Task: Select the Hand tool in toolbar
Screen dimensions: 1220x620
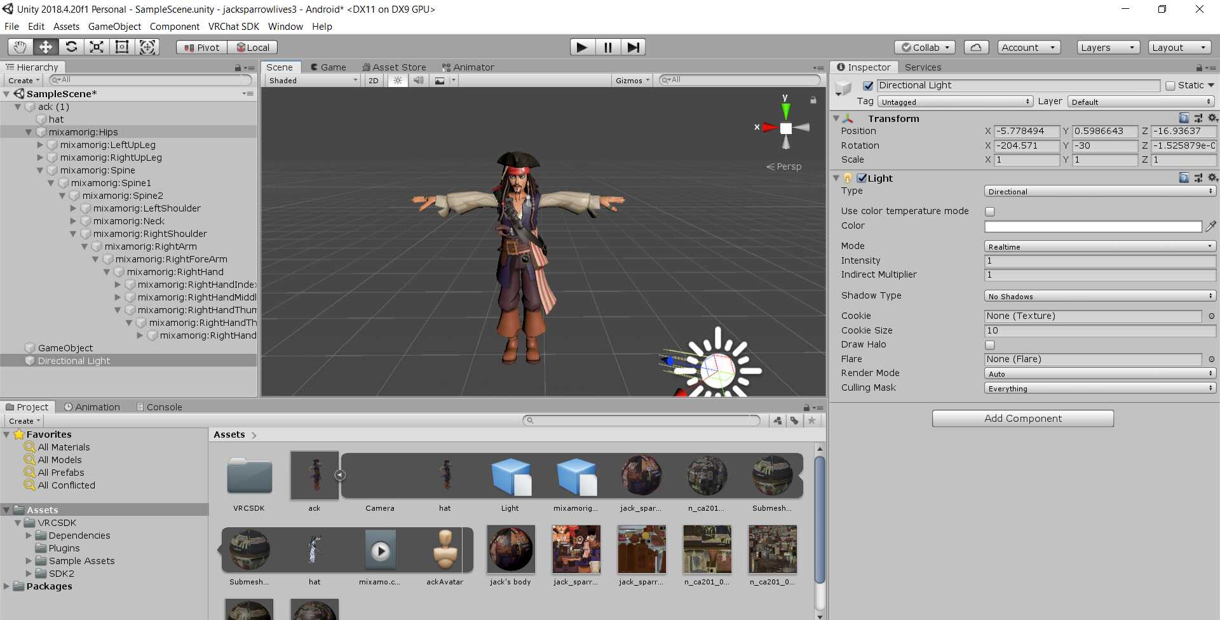Action: 20,47
